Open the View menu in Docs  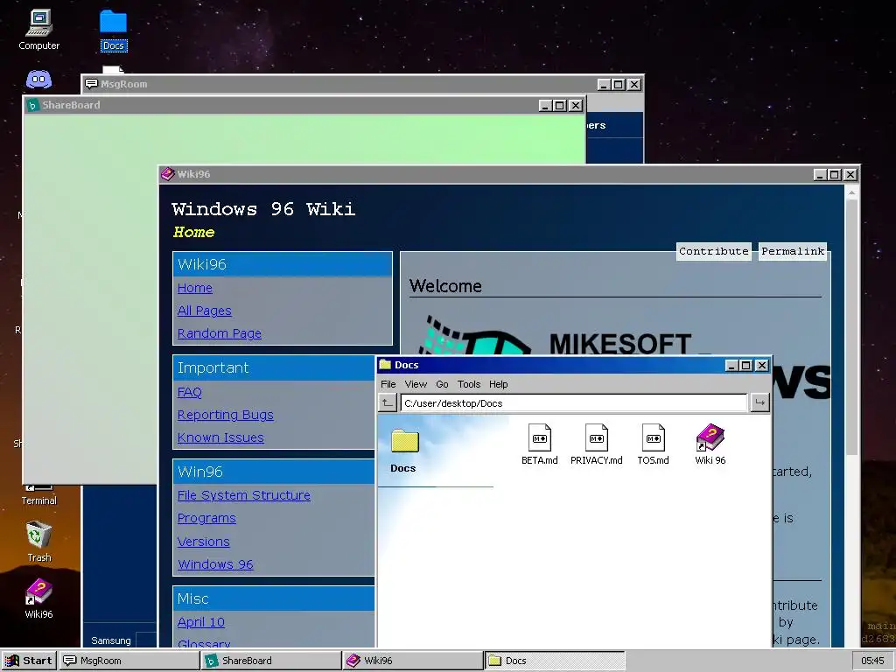pos(416,384)
